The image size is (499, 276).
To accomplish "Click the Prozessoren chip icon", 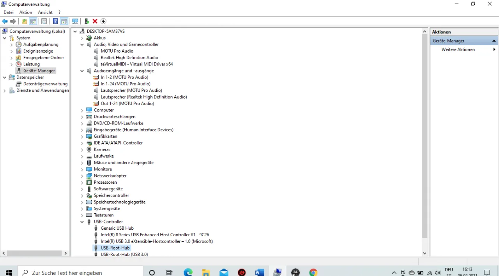I will (x=89, y=182).
